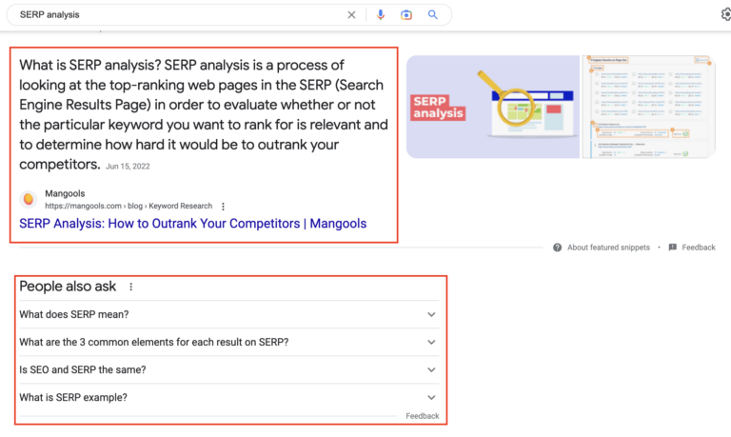Image resolution: width=731 pixels, height=437 pixels.
Task: Submit search with magnifying glass icon
Action: (x=433, y=15)
